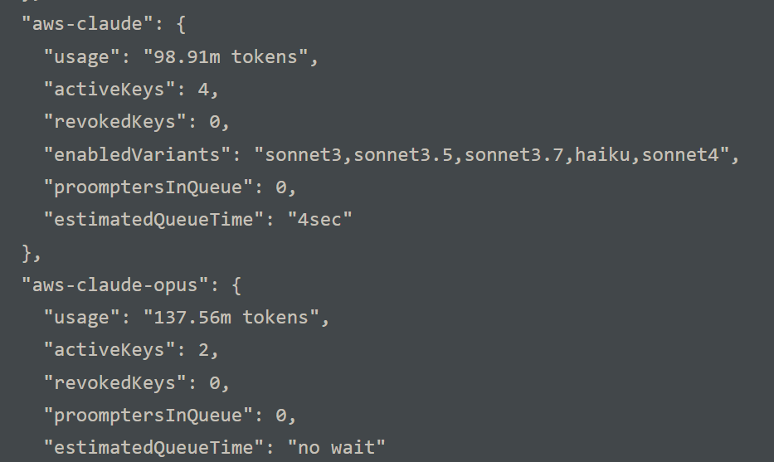This screenshot has height=462, width=774.
Task: Click the sonnet4 variant text
Action: [x=680, y=155]
